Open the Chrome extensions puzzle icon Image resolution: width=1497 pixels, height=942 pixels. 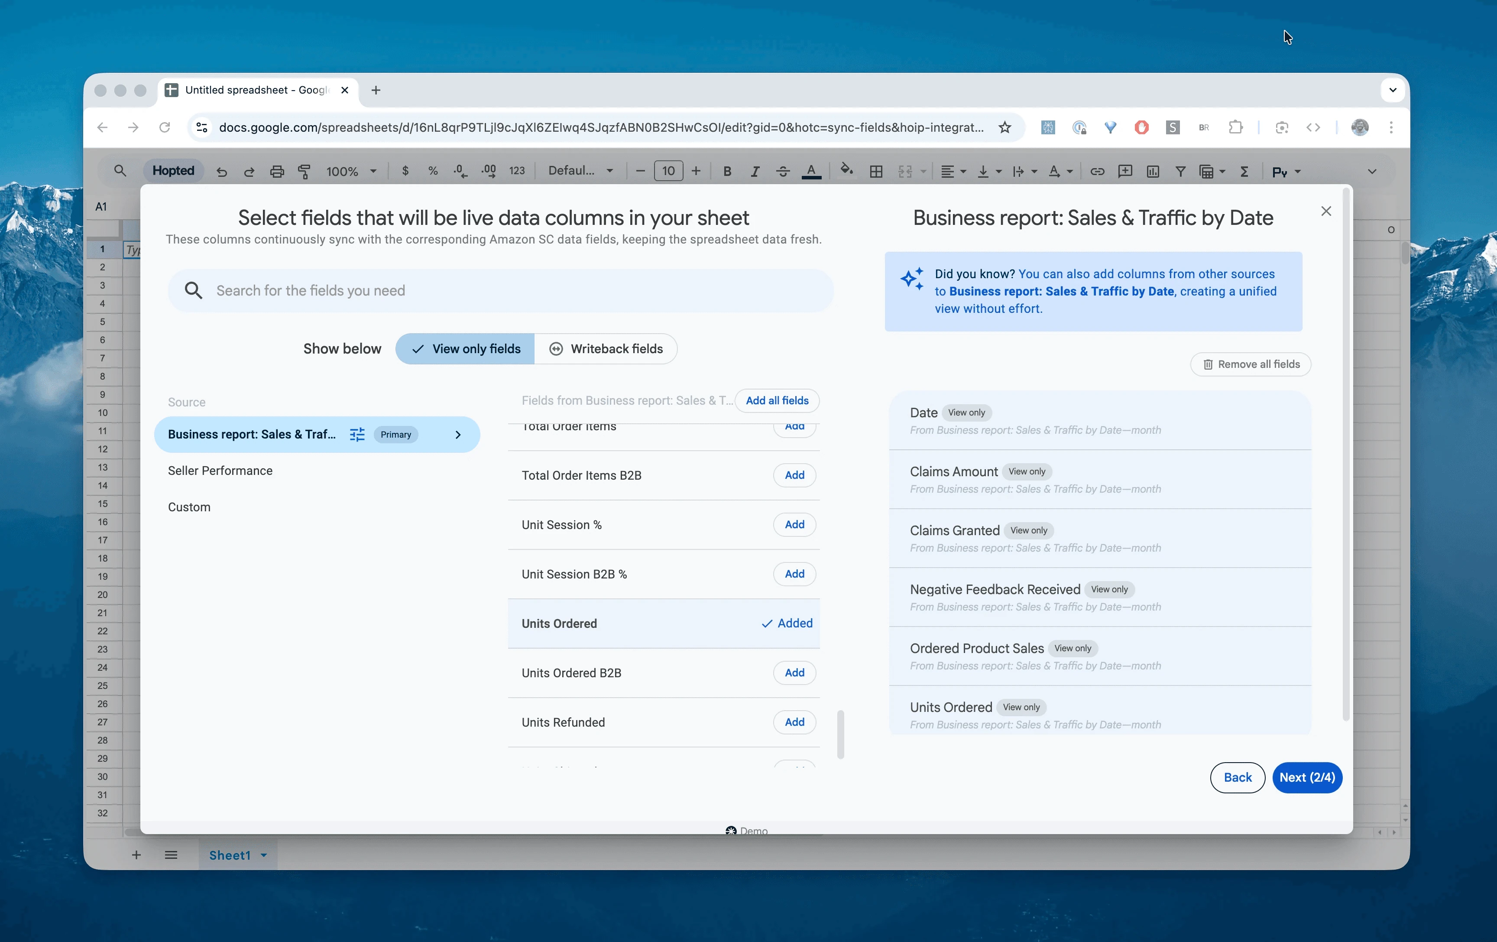coord(1235,127)
